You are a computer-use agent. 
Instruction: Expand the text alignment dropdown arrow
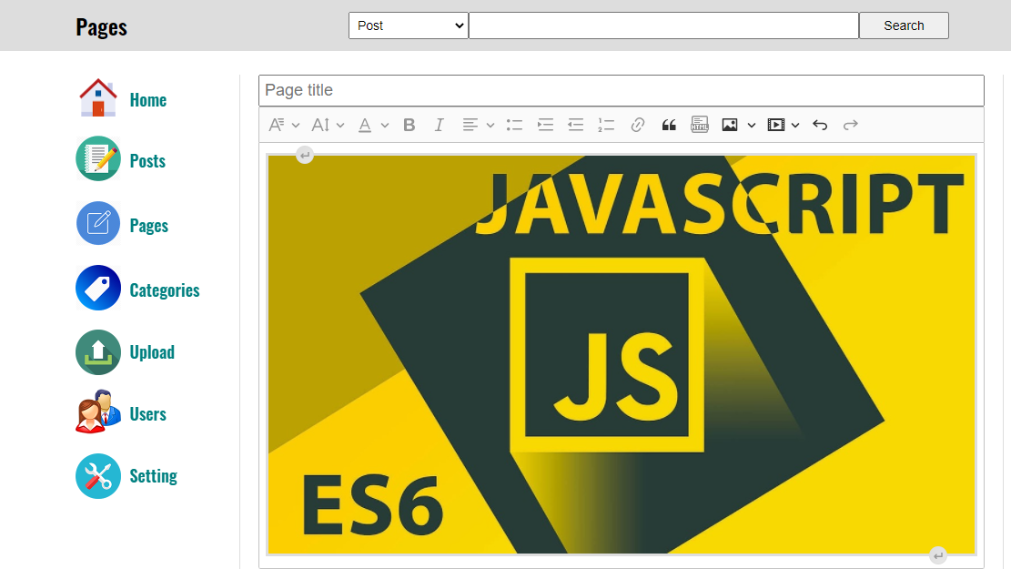click(490, 126)
